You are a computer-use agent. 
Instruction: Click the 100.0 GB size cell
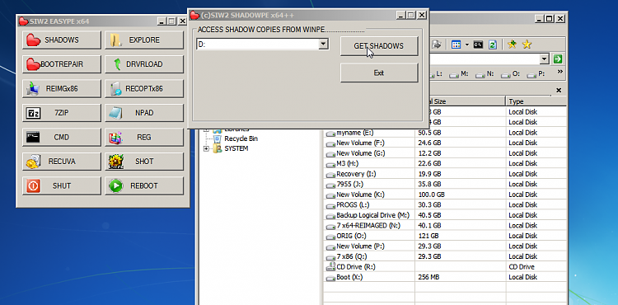tap(431, 195)
